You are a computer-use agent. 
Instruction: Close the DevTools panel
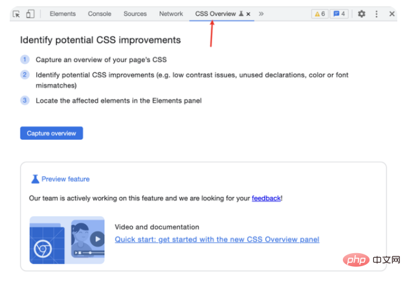(392, 14)
